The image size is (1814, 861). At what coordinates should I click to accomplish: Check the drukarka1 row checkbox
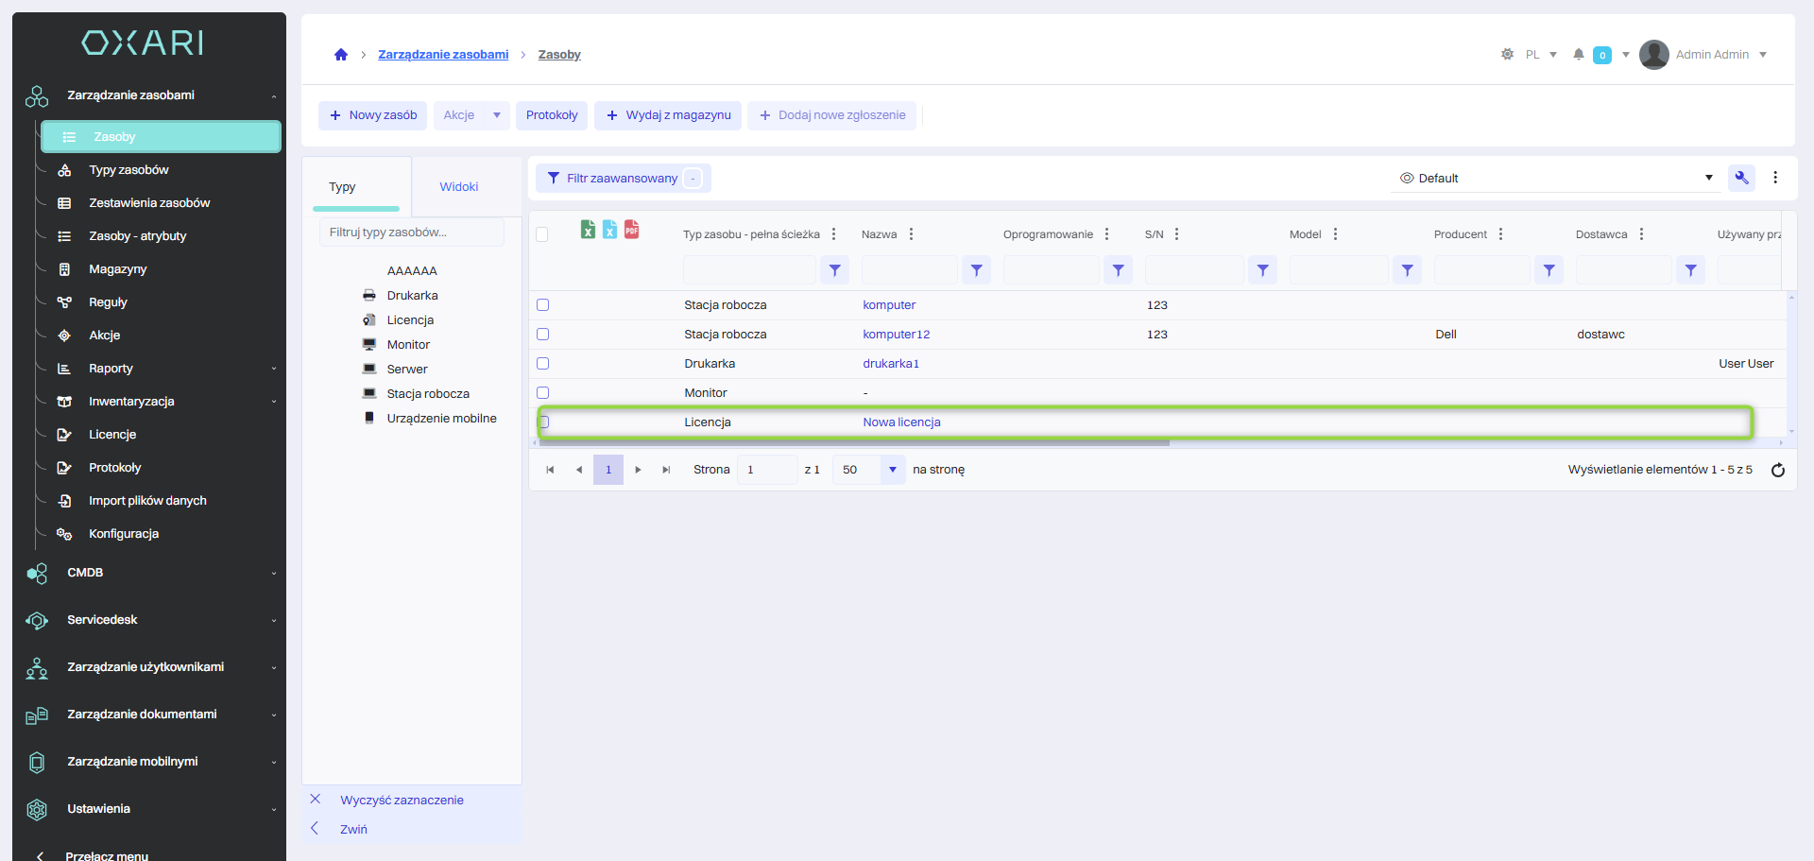(543, 364)
